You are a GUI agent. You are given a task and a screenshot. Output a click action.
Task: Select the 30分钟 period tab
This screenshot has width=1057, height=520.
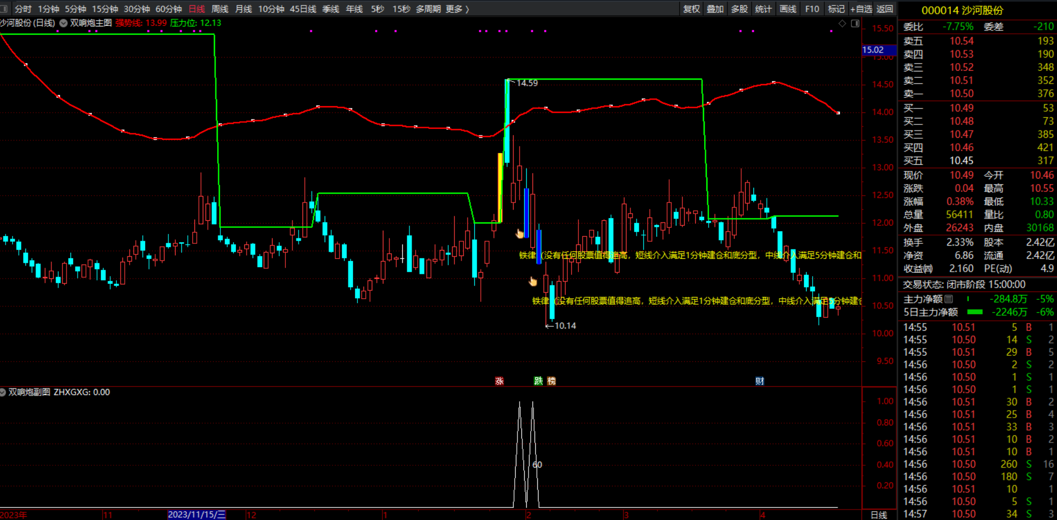pos(137,9)
